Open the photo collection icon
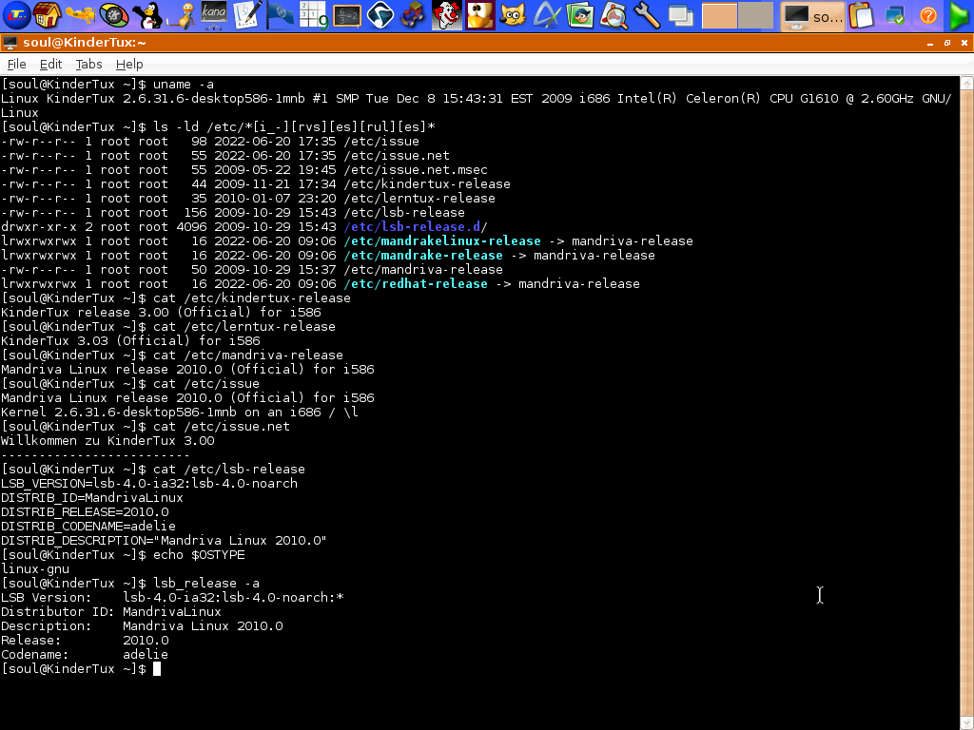The width and height of the screenshot is (974, 730). (x=580, y=15)
